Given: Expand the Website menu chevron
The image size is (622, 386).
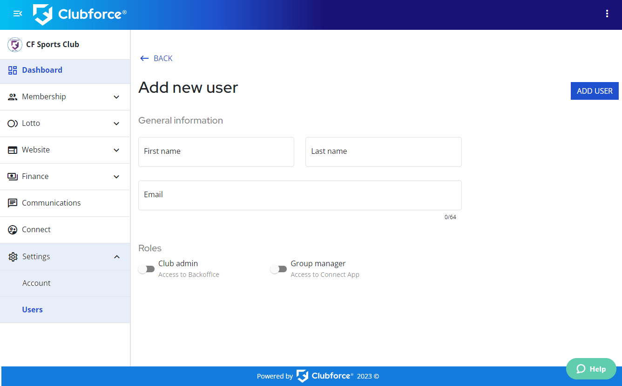Looking at the screenshot, I should [116, 150].
